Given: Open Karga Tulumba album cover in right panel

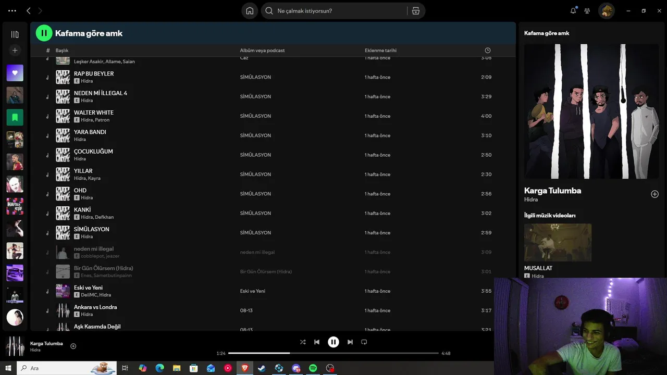Looking at the screenshot, I should tap(591, 111).
